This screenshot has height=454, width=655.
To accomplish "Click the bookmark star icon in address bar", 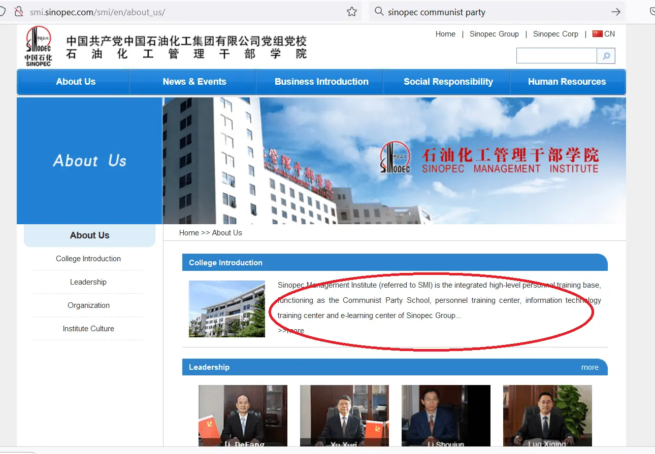I will pos(351,12).
